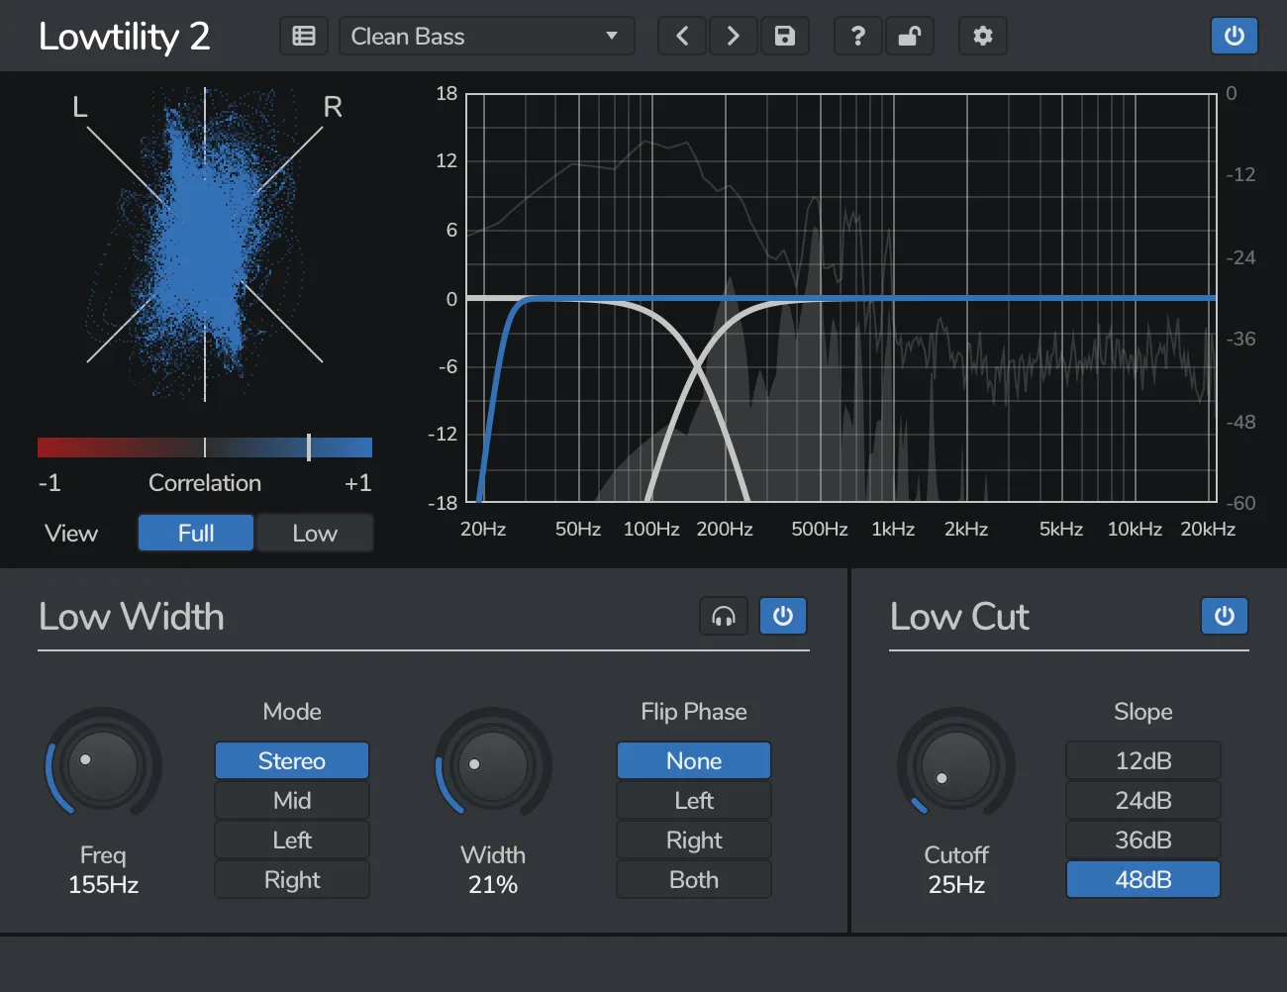
Task: Click the 155Hz frequency value
Action: point(103,884)
